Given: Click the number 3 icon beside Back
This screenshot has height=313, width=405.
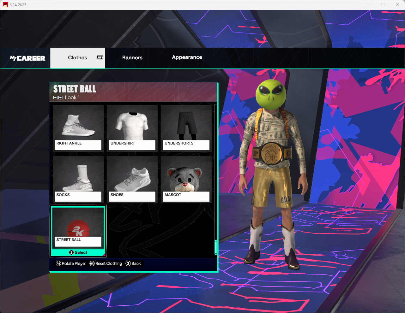Looking at the screenshot, I should tap(128, 263).
